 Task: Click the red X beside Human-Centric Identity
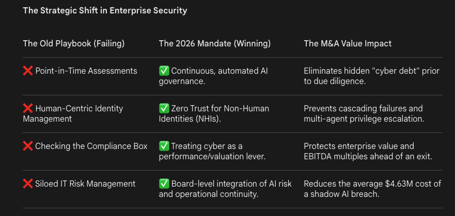click(28, 109)
